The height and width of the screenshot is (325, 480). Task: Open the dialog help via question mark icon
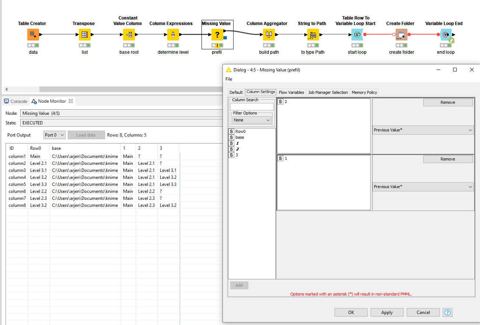pos(447,312)
